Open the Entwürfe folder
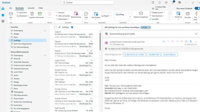Image resolution: width=200 pixels, height=112 pixels. (28, 59)
